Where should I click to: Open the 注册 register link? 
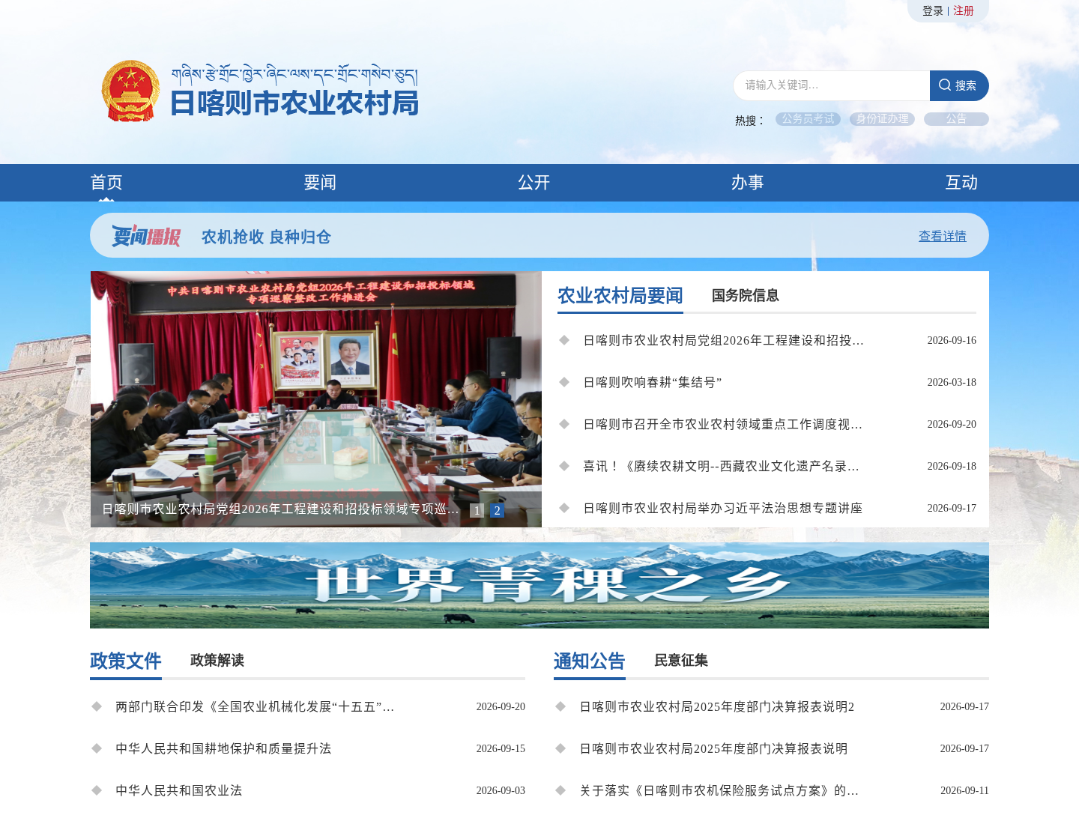[x=964, y=11]
